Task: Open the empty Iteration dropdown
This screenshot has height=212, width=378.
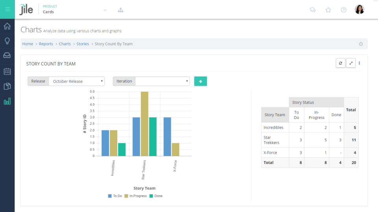Action: pos(162,81)
